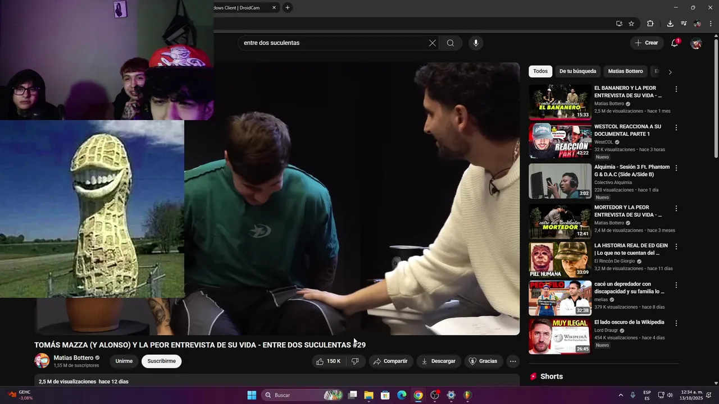Open options for El Bananero video
The image size is (719, 404).
click(676, 89)
